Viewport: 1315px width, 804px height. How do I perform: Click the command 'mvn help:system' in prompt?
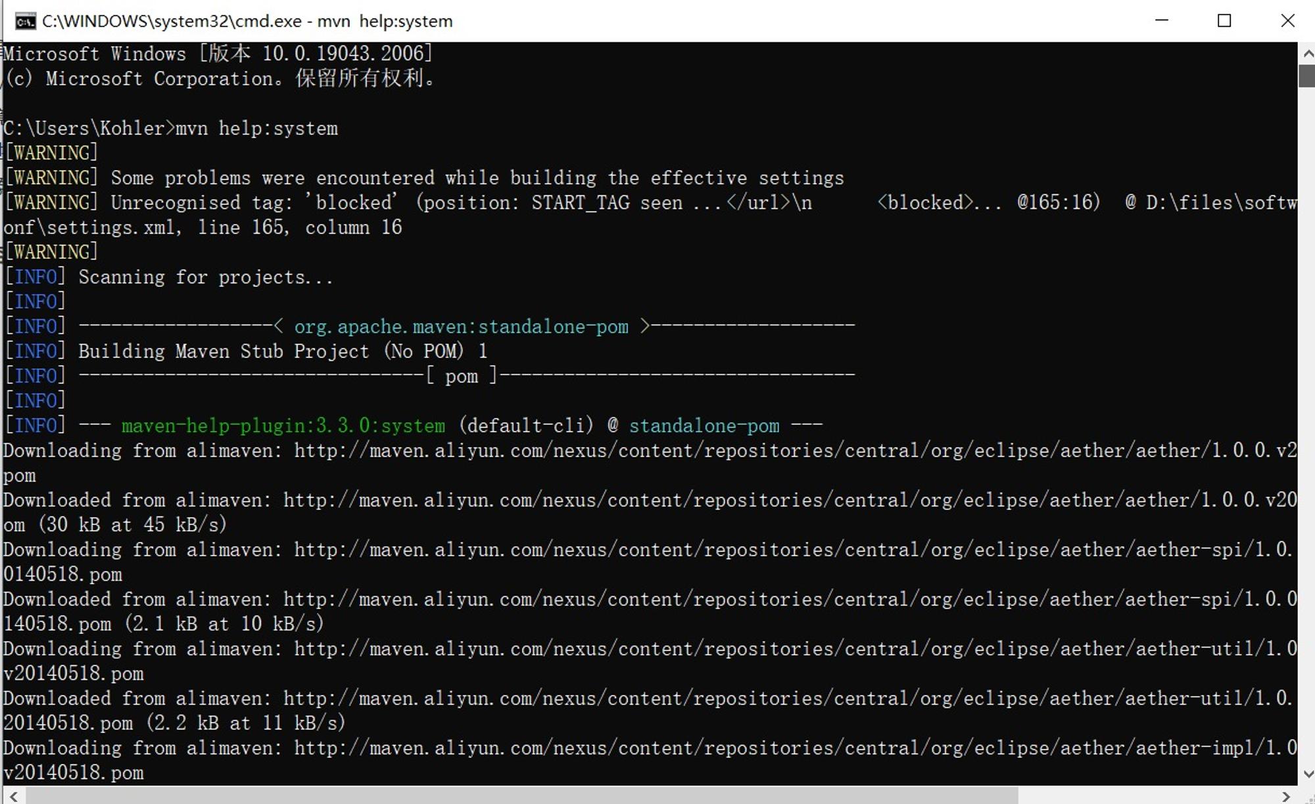coord(256,128)
